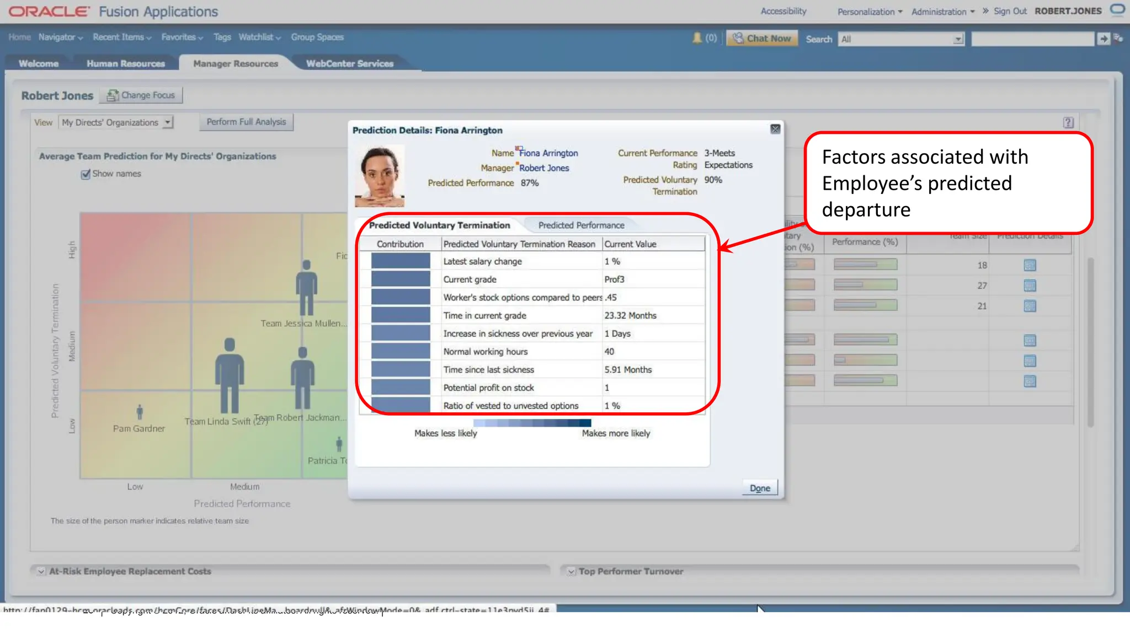Switch to the Human Resources tab
The width and height of the screenshot is (1130, 635).
(126, 63)
